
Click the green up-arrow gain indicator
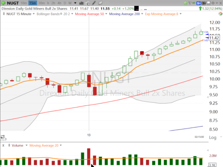200,9
